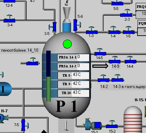Click the reactor label P 1
The height and width of the screenshot is (133, 146).
point(66,106)
